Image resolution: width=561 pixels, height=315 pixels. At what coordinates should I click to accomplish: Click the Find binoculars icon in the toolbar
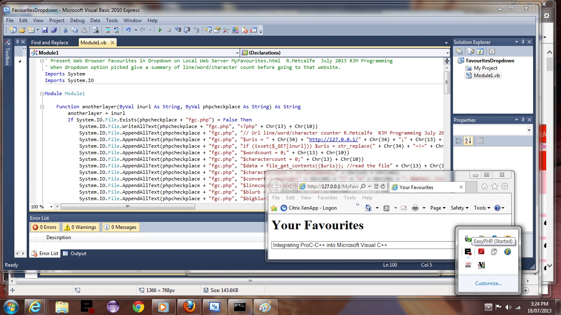(96, 30)
